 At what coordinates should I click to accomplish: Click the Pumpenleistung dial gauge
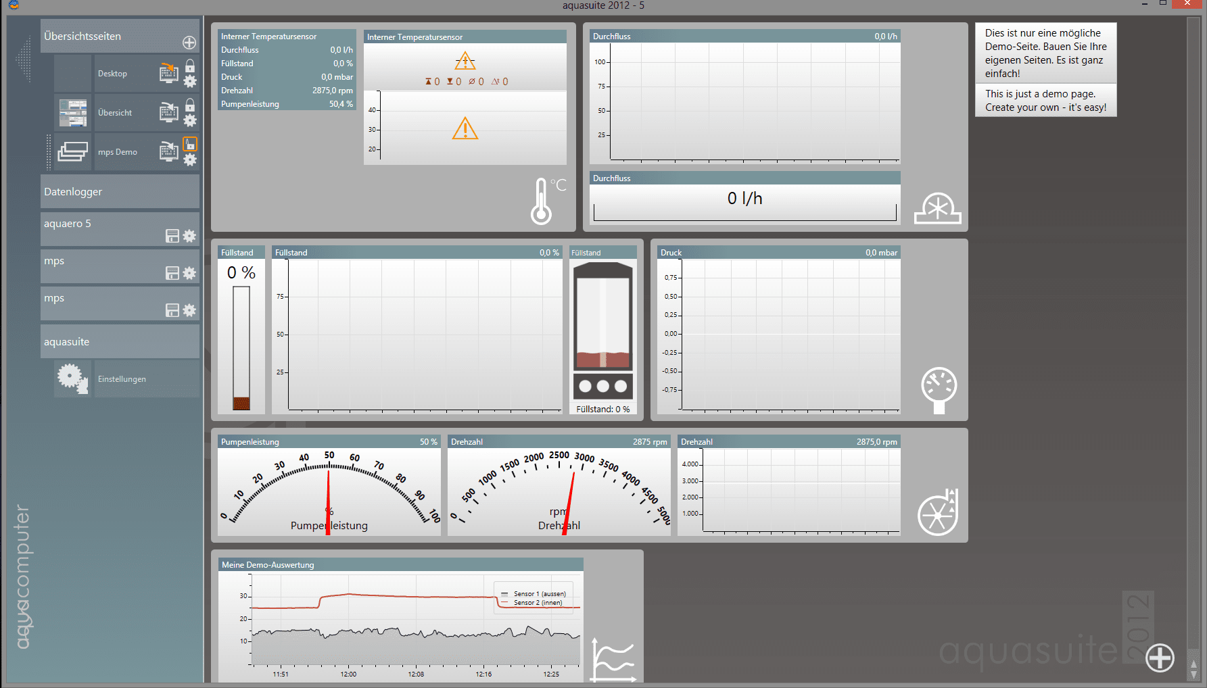click(329, 492)
